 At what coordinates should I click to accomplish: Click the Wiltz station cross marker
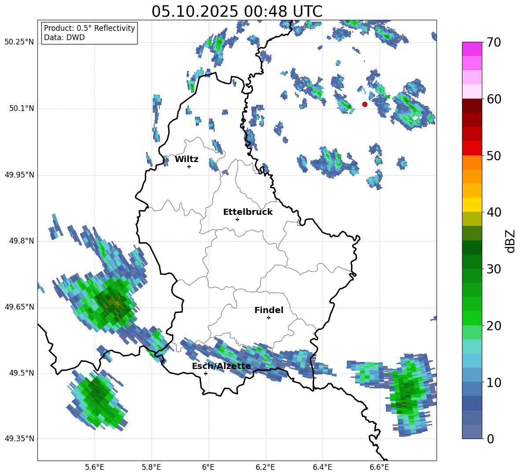pos(189,167)
